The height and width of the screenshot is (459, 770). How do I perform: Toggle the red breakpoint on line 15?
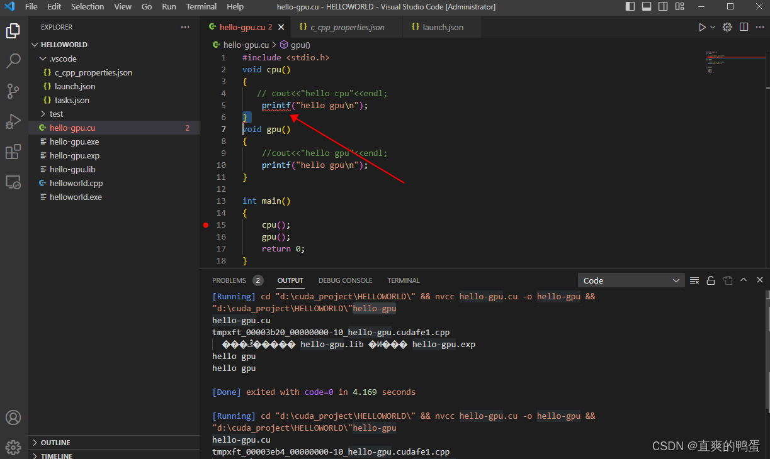(x=205, y=224)
